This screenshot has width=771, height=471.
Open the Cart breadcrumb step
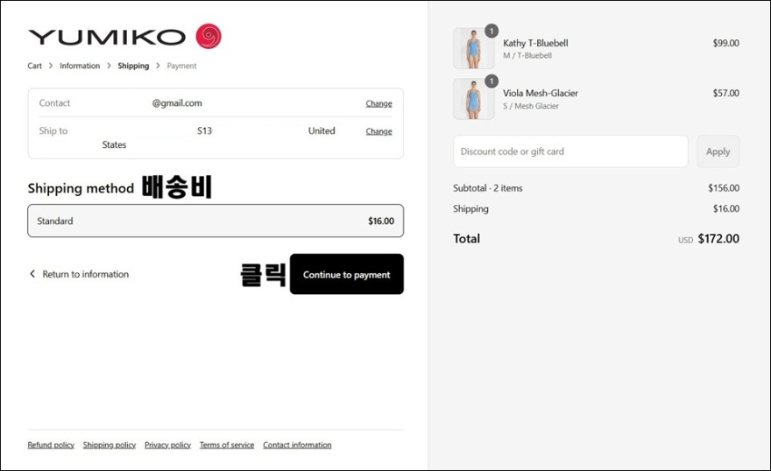(x=34, y=66)
